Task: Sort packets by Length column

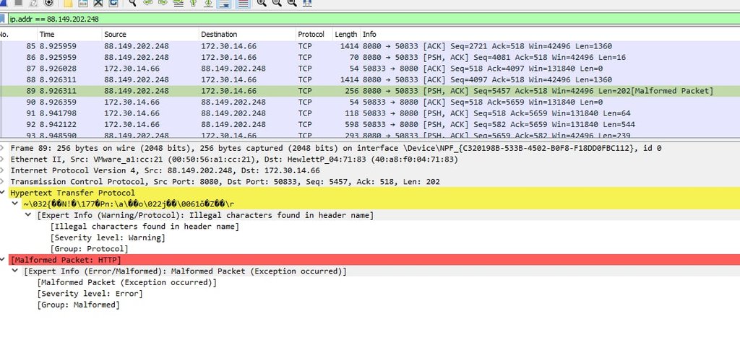Action: point(346,35)
